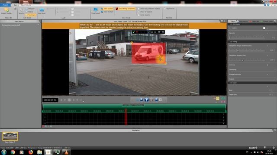Open the Import Media tool
This screenshot has width=277, height=155.
(x=6, y=11)
